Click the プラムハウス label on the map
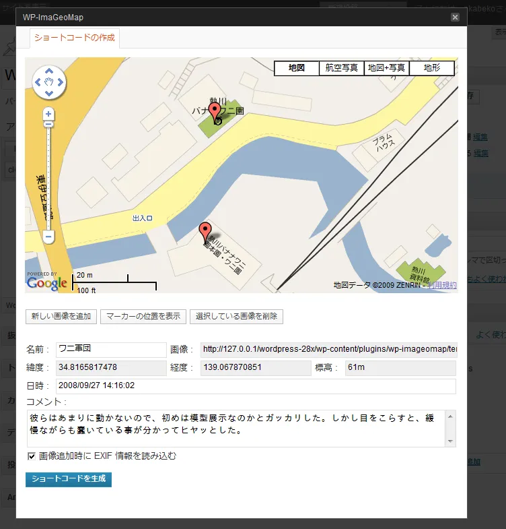This screenshot has width=506, height=529. (x=384, y=143)
